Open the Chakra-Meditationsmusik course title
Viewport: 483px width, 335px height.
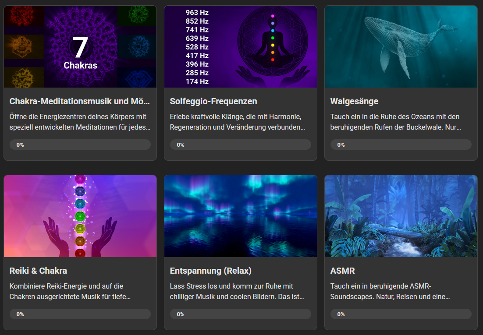[x=79, y=101]
